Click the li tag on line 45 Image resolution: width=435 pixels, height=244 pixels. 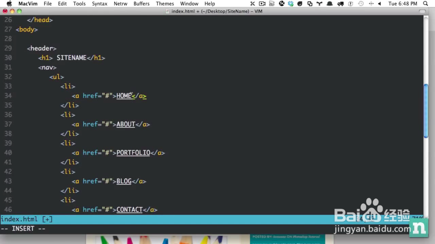[x=68, y=200]
